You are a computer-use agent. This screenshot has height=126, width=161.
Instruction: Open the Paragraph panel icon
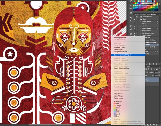click(131, 21)
